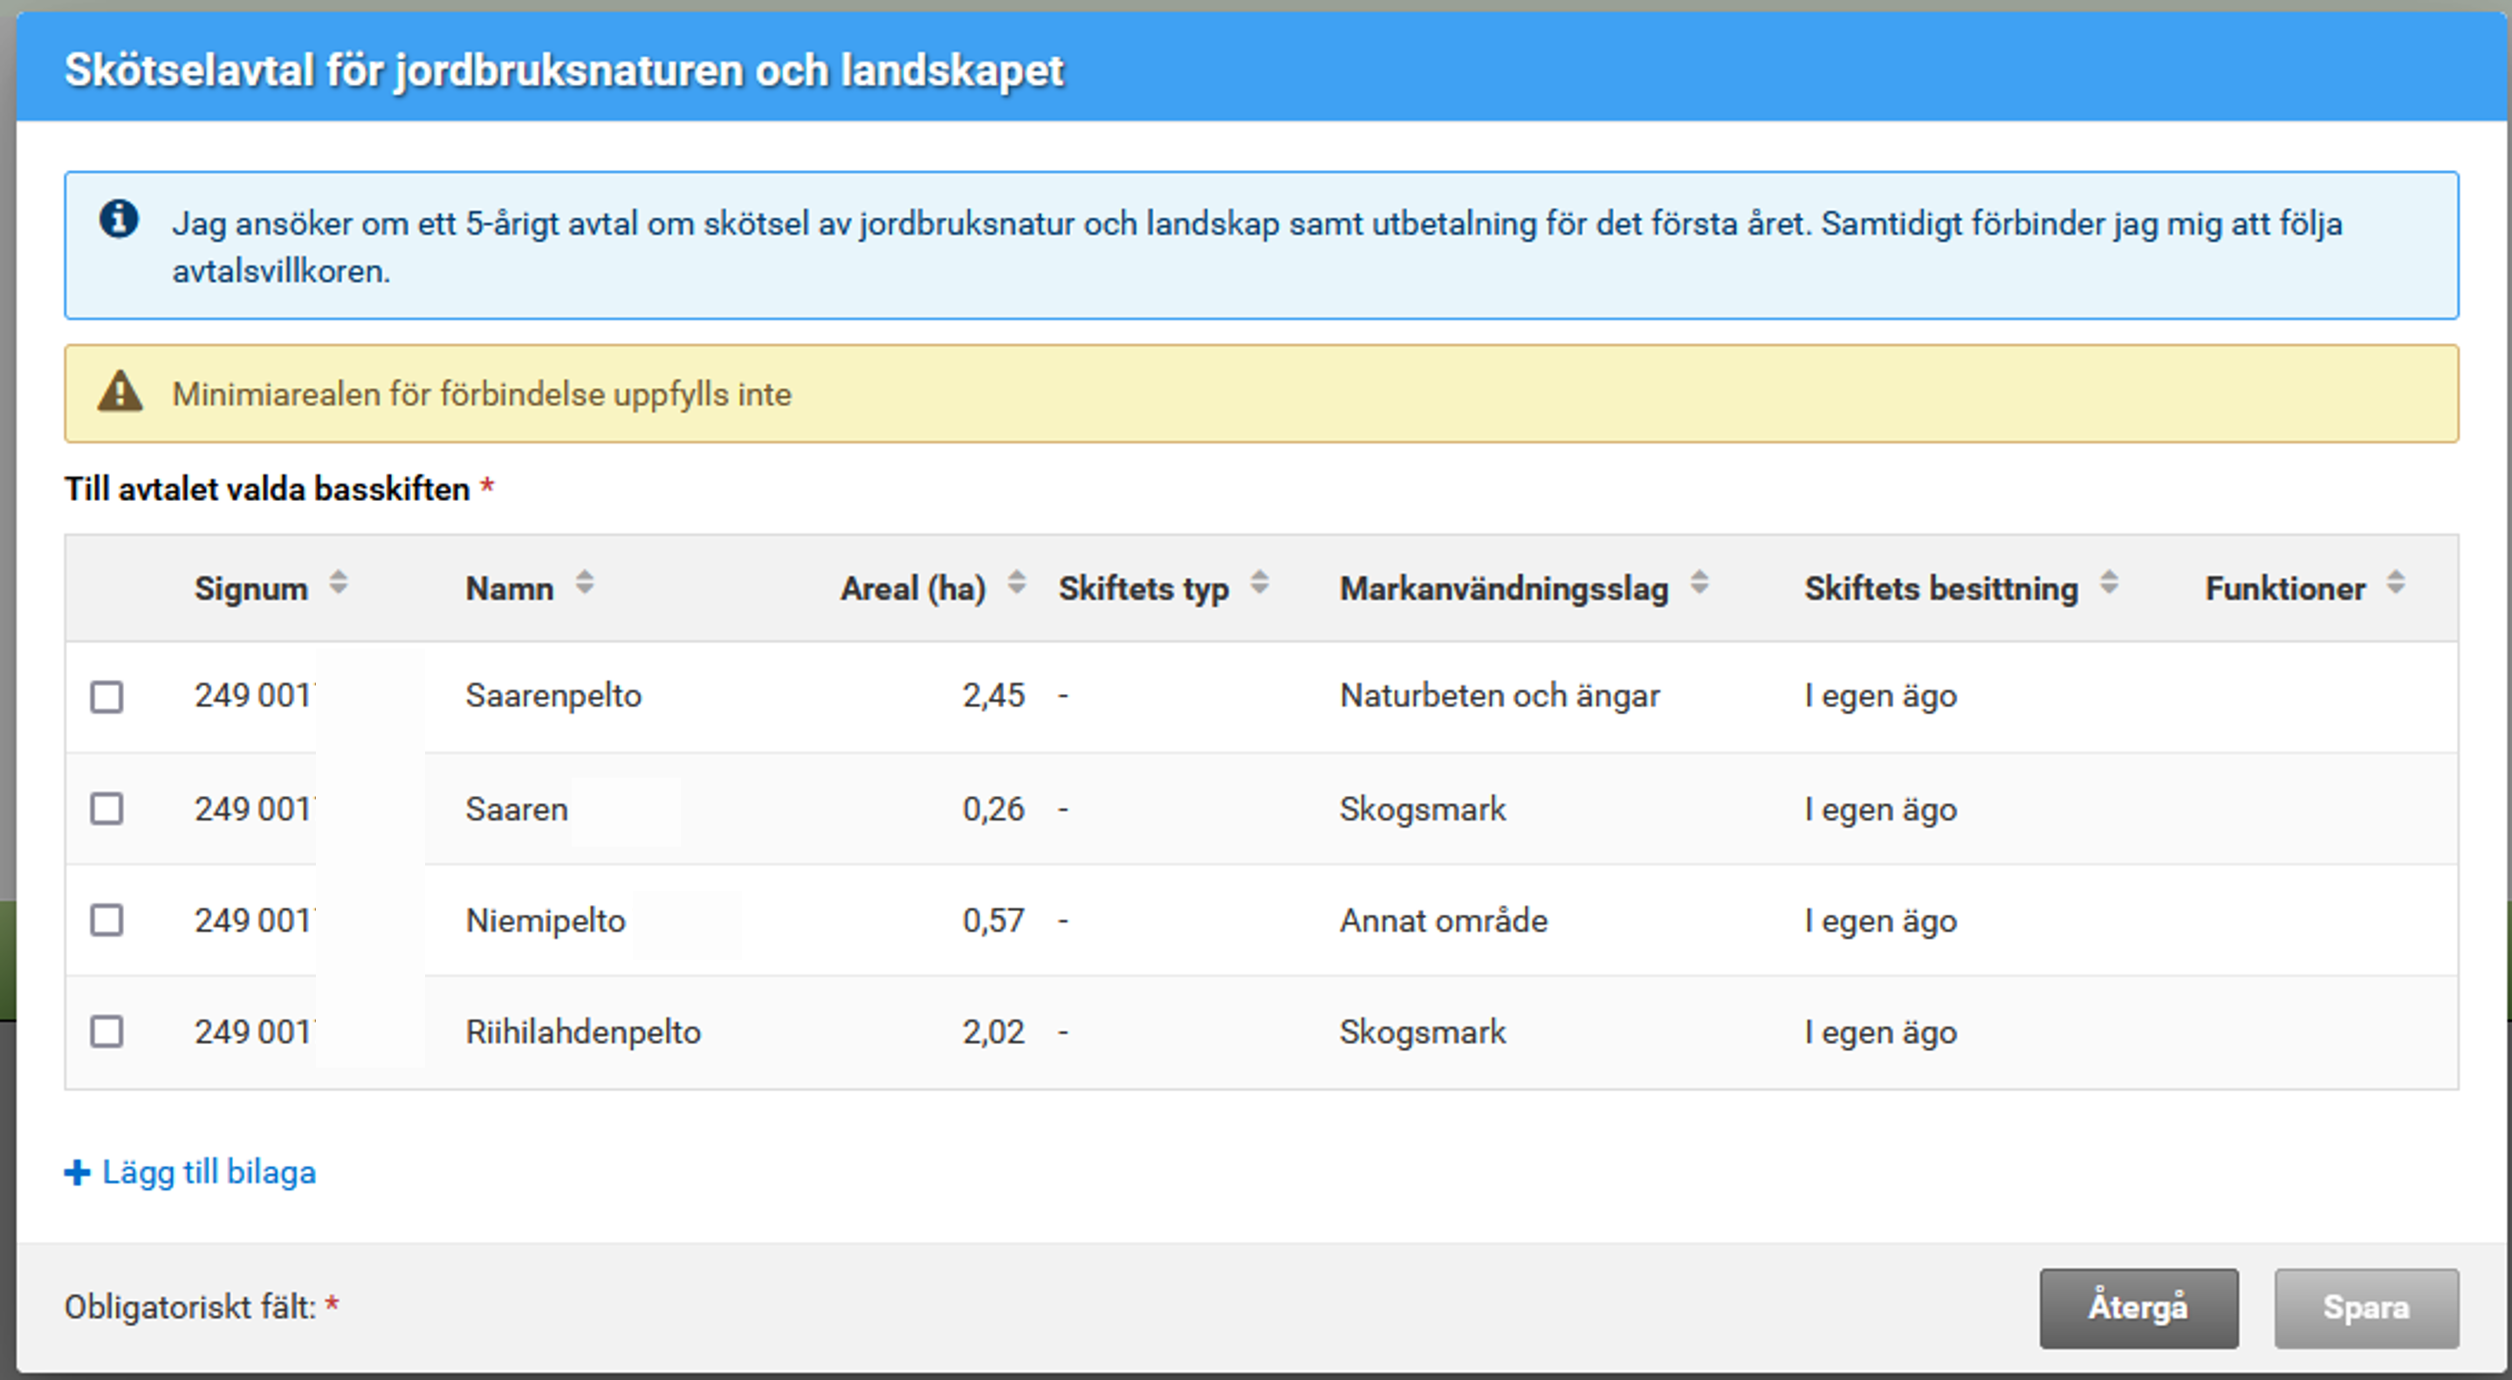This screenshot has width=2512, height=1380.
Task: Tick the Niemipelto row checkbox
Action: (x=106, y=920)
